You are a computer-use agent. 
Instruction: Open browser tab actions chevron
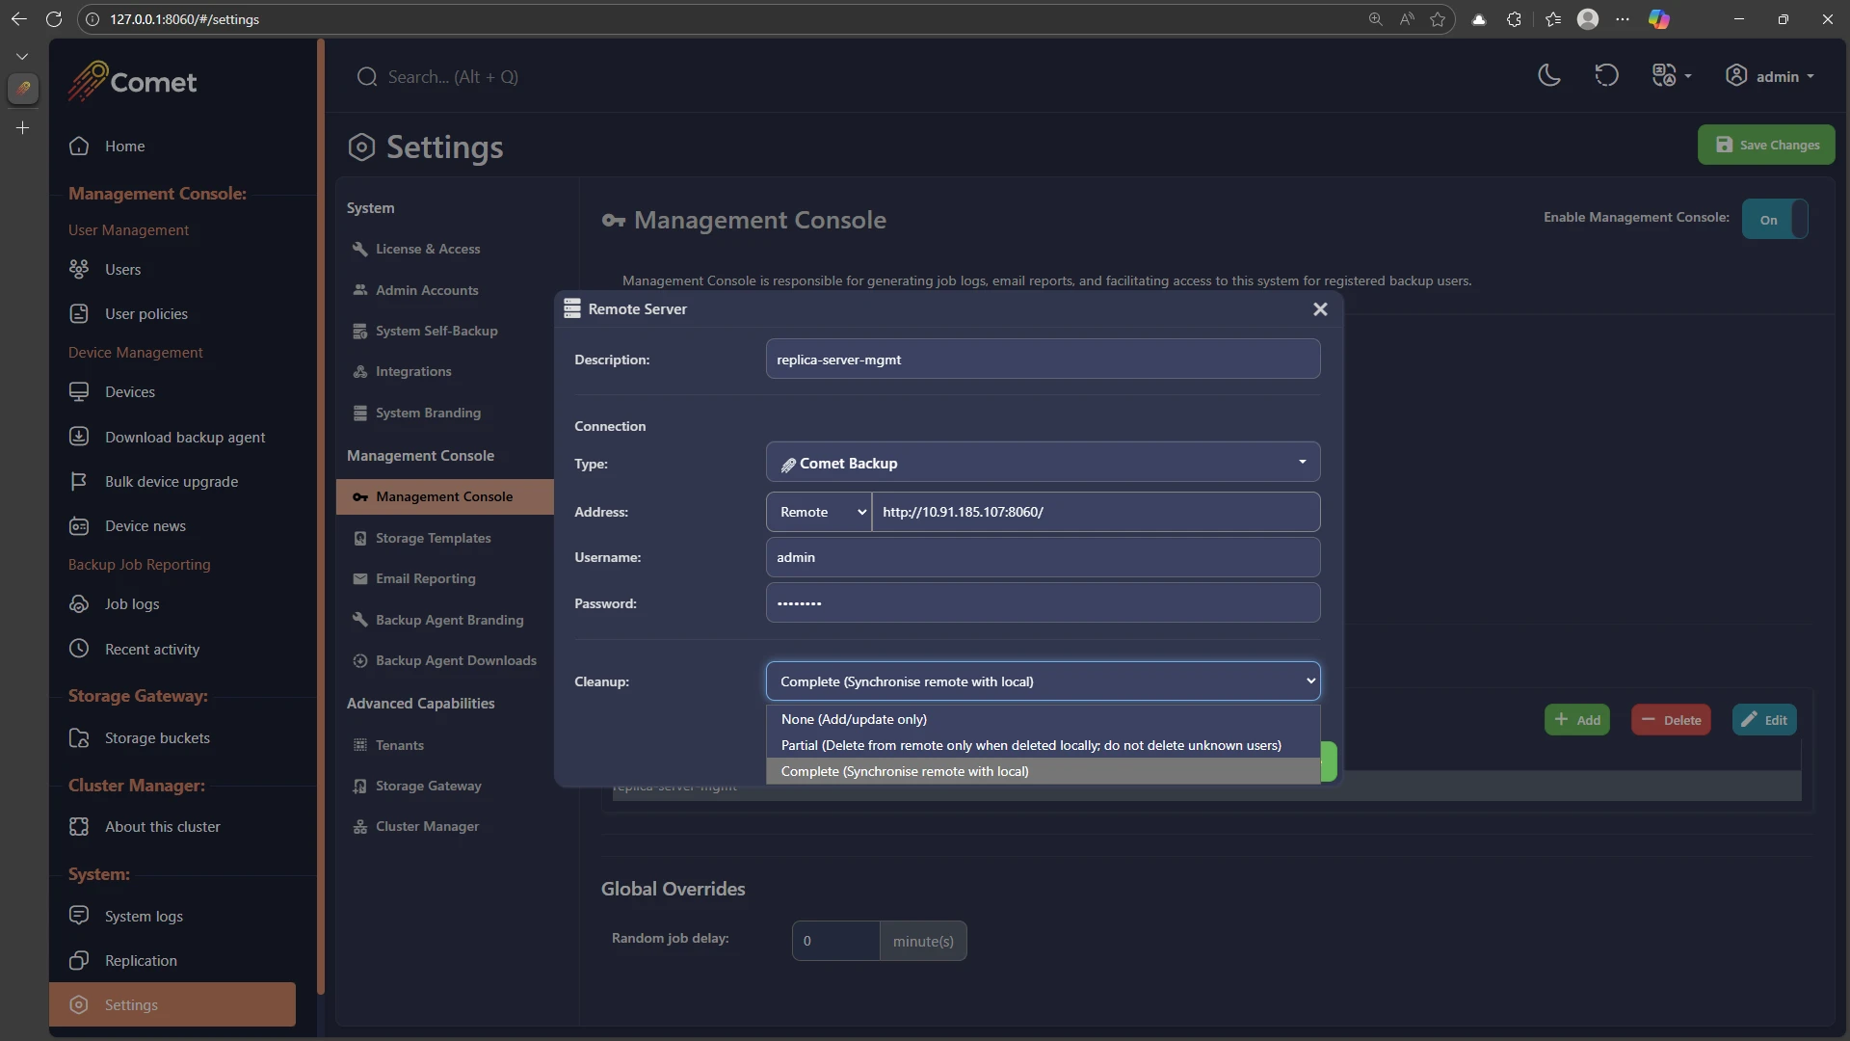pos(22,57)
